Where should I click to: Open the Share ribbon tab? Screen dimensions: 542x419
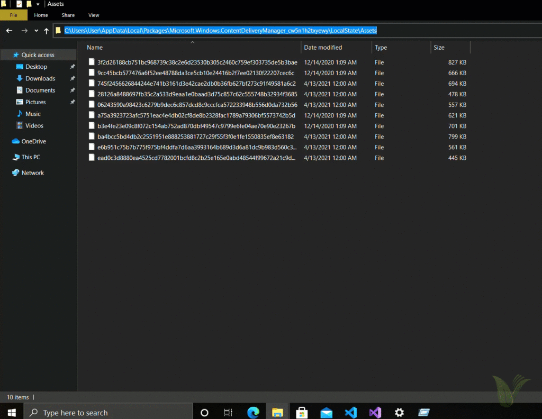(68, 15)
